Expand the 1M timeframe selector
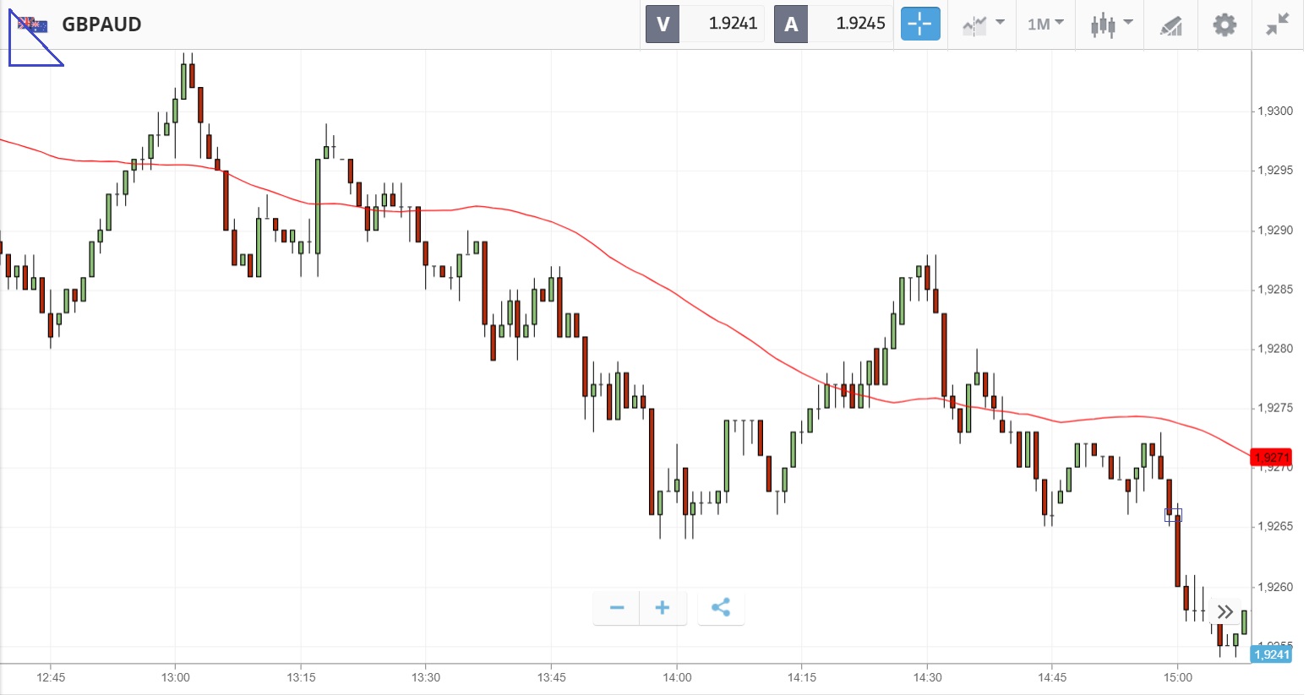Image resolution: width=1309 pixels, height=695 pixels. [x=1044, y=24]
